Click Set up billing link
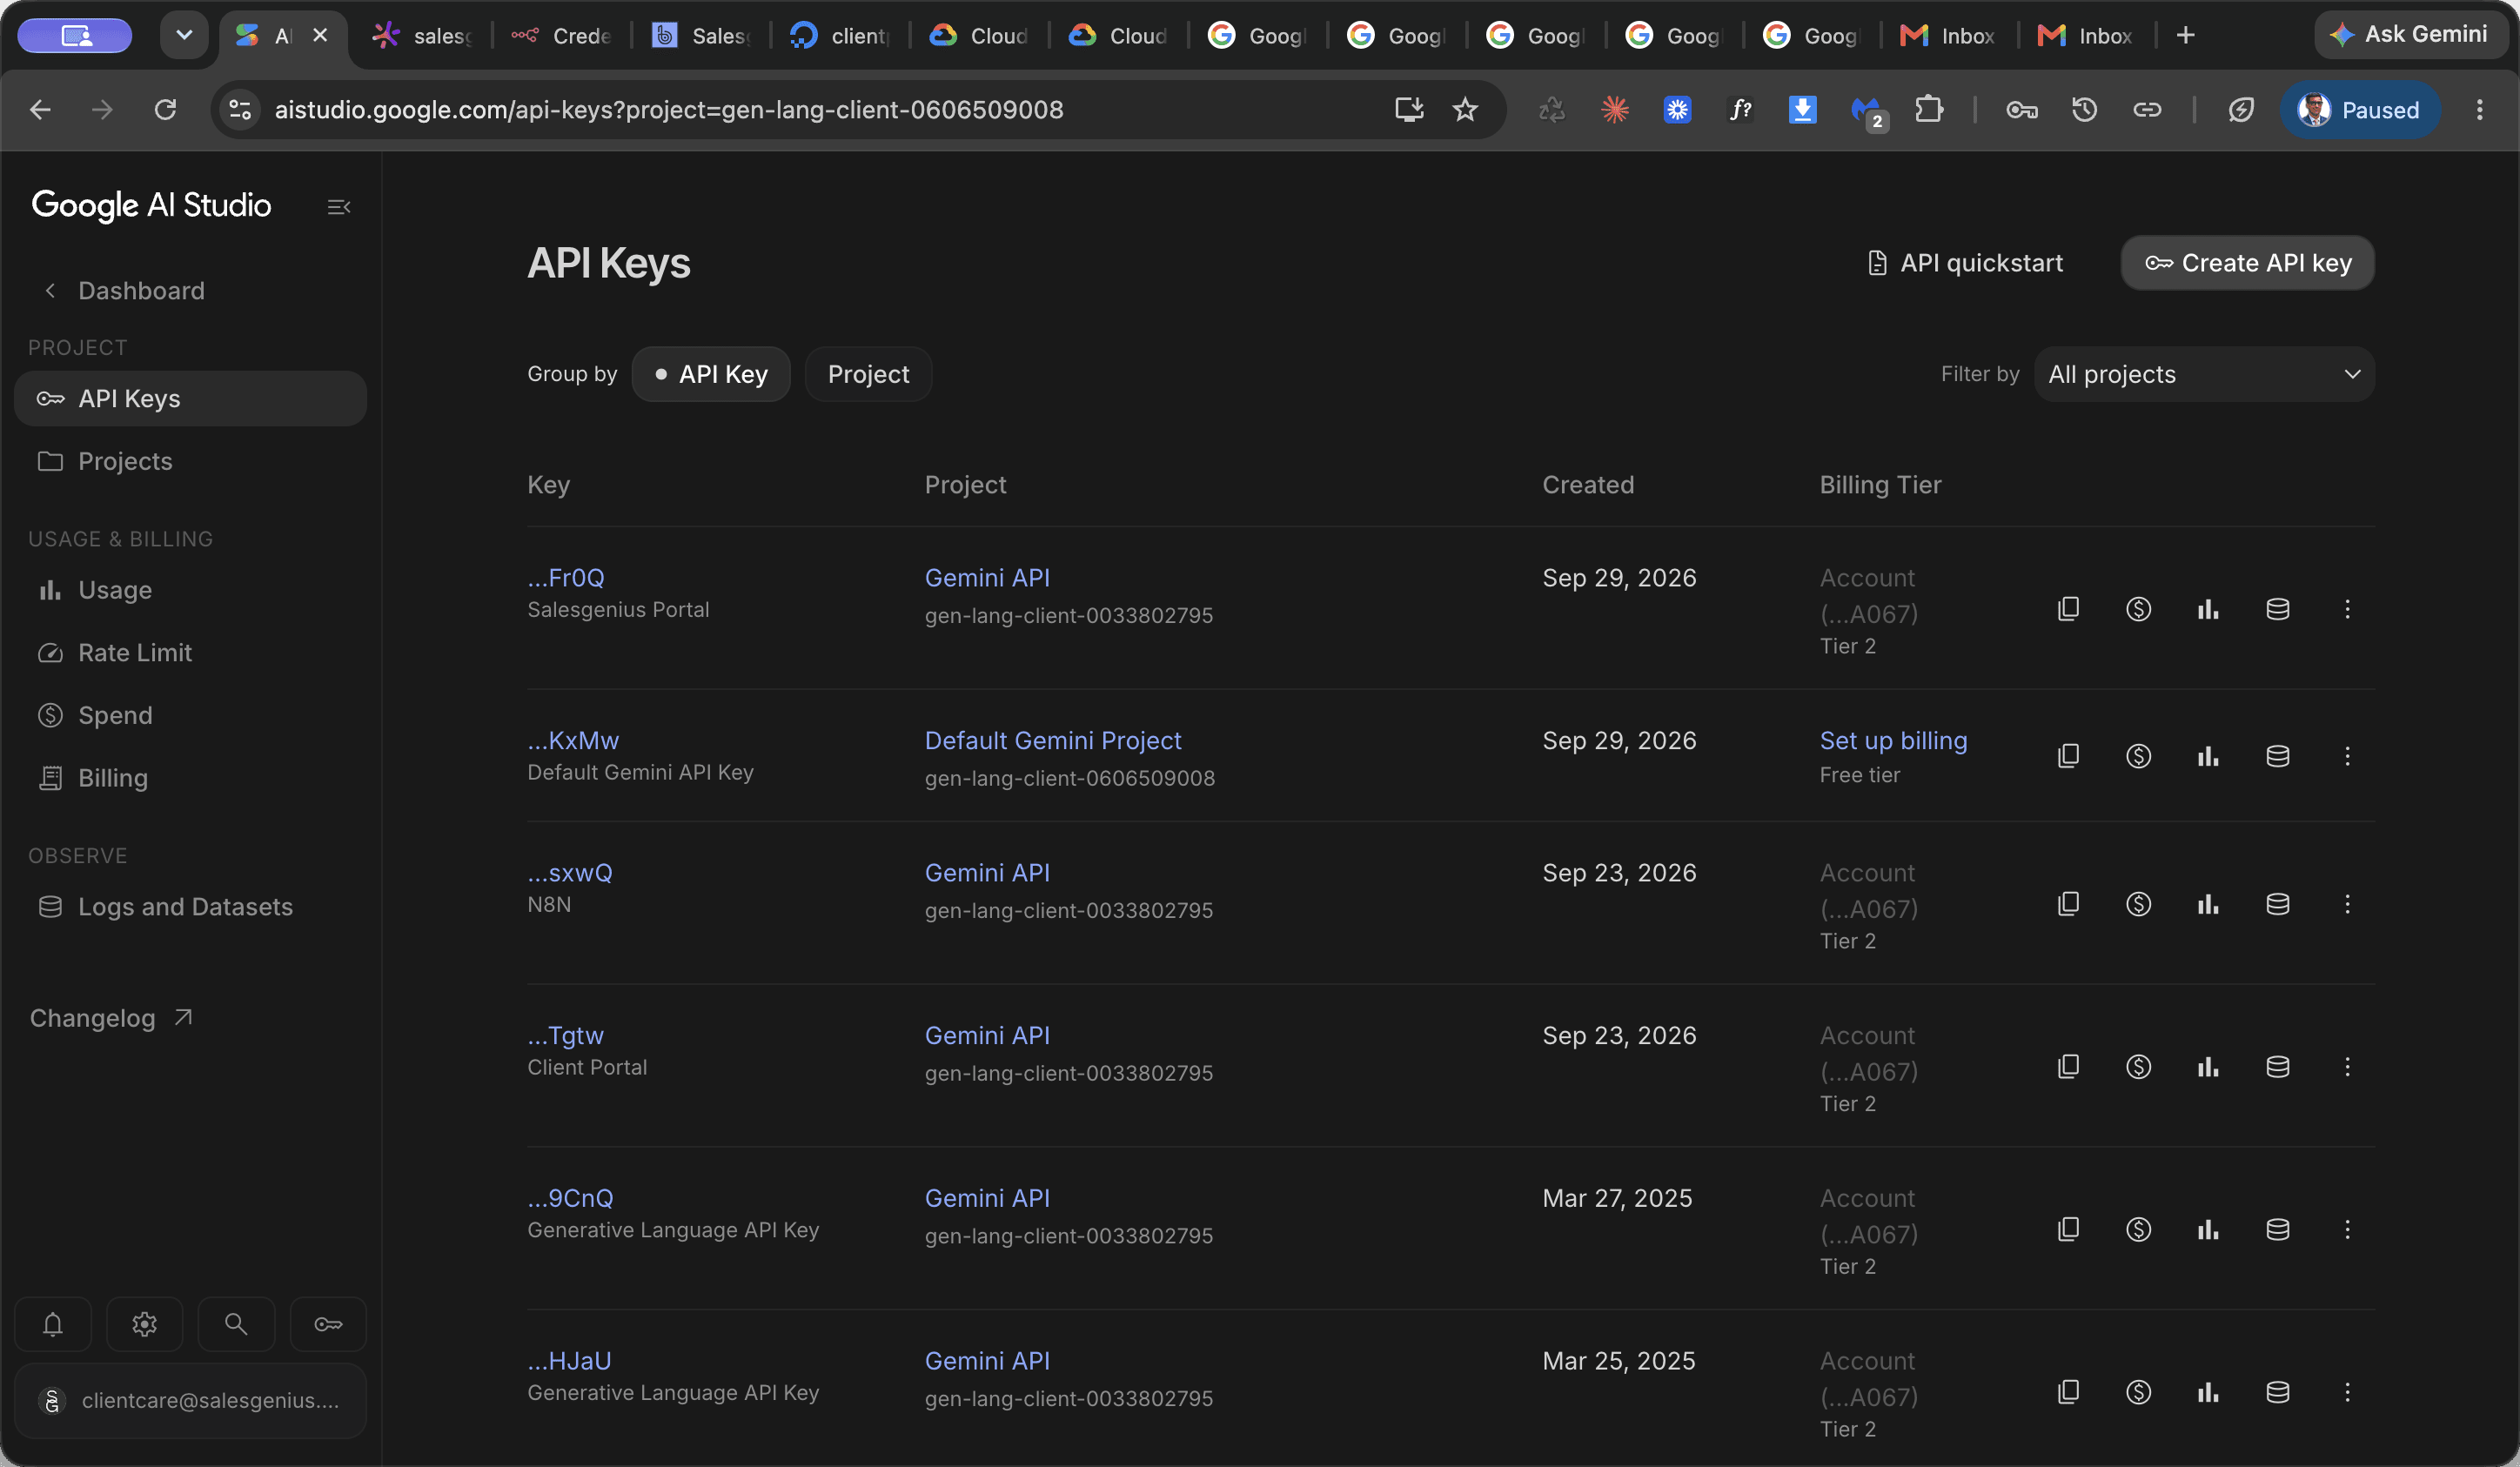This screenshot has height=1467, width=2520. pos(1892,741)
